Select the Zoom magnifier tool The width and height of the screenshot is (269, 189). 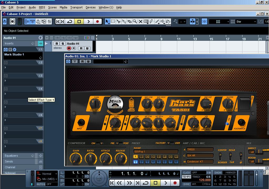tap(135, 22)
